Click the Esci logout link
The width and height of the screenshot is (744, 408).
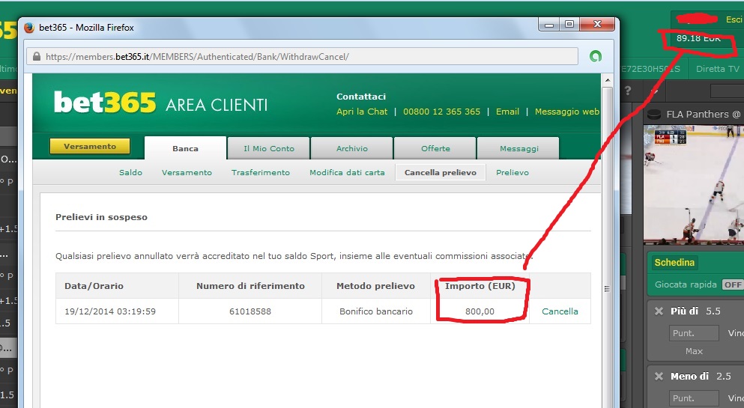[734, 19]
